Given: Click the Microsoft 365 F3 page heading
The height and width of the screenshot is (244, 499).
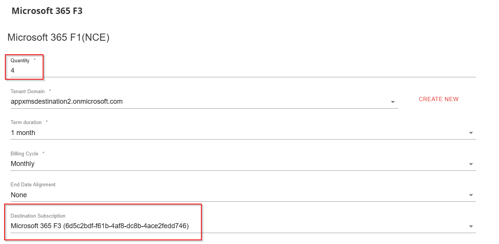Looking at the screenshot, I should tap(47, 11).
